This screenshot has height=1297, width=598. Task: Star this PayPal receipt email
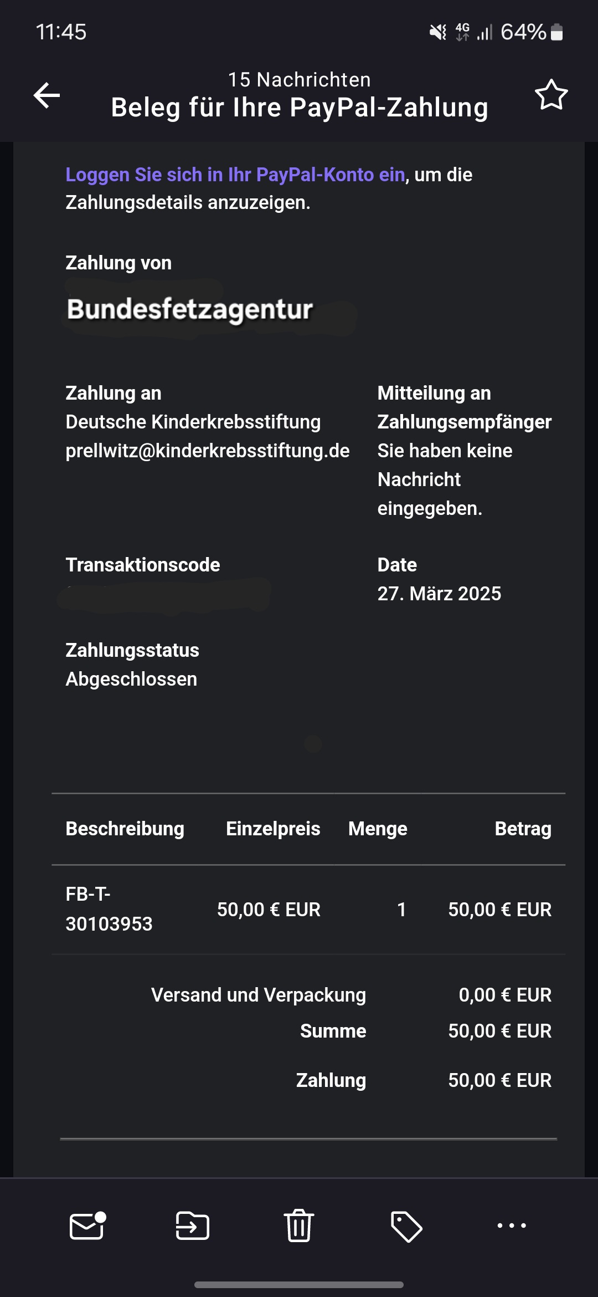(x=551, y=95)
